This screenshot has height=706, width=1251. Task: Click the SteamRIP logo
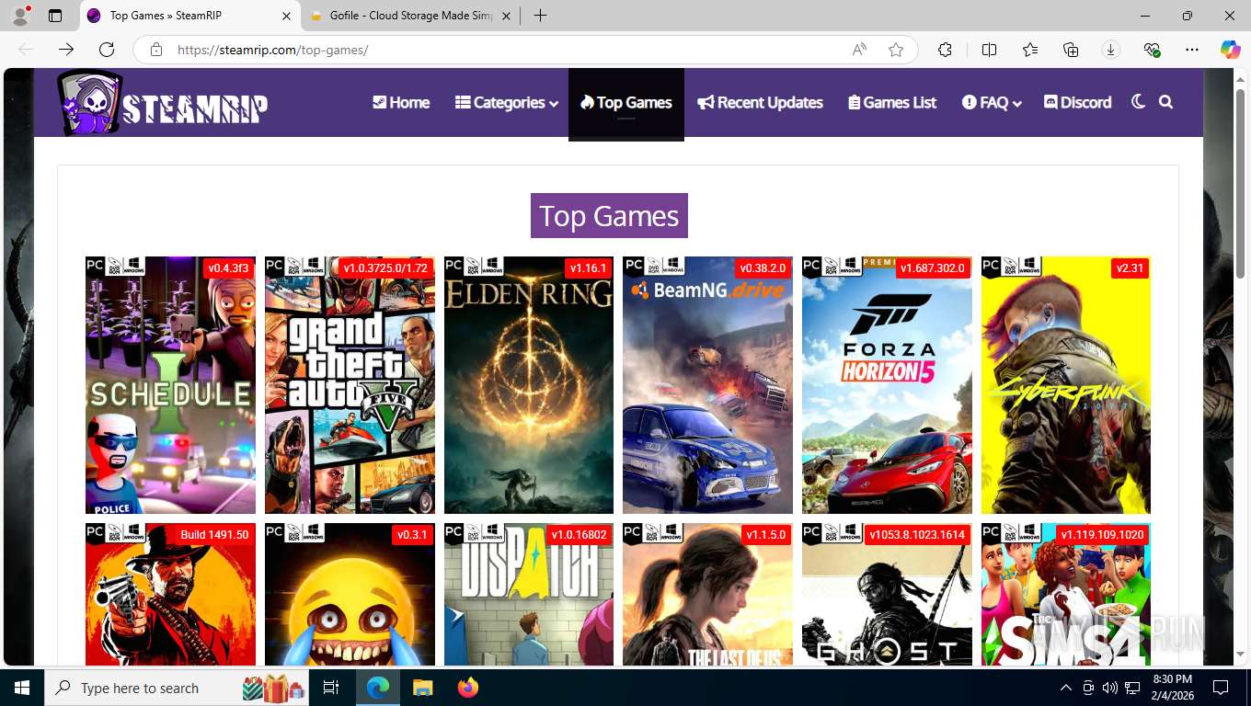pyautogui.click(x=163, y=103)
